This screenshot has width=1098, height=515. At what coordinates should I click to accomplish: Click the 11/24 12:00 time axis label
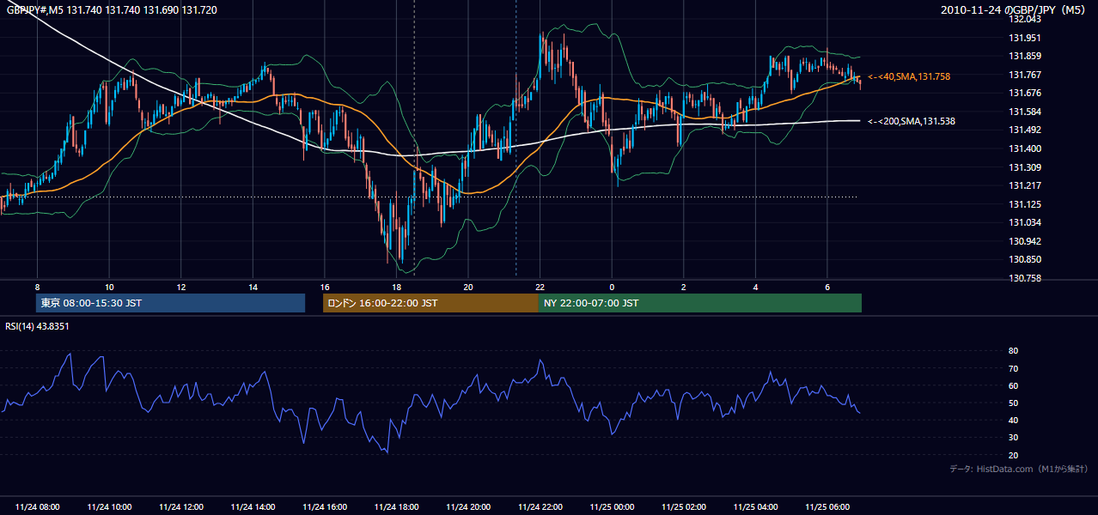tap(181, 507)
